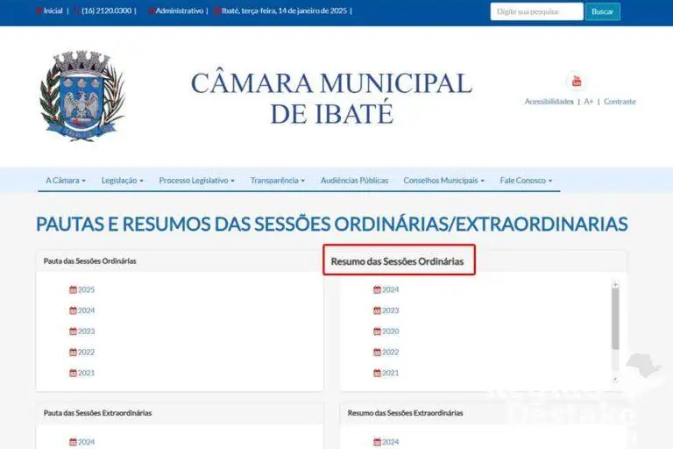
Task: Open the Audiências Públicas menu item
Action: click(x=354, y=181)
